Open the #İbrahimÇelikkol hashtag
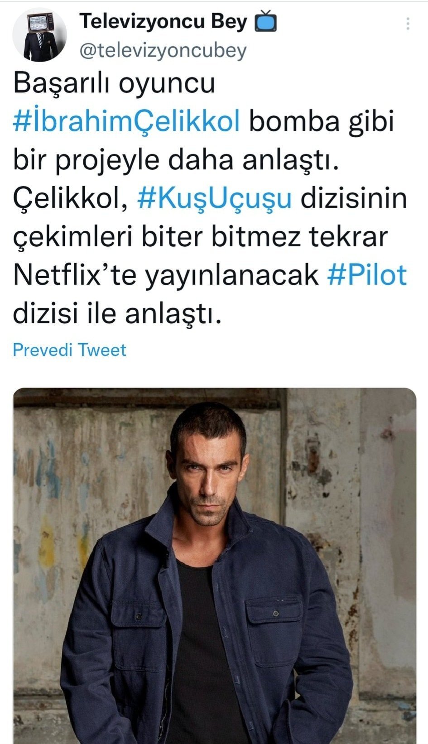The height and width of the screenshot is (744, 428). pyautogui.click(x=126, y=121)
